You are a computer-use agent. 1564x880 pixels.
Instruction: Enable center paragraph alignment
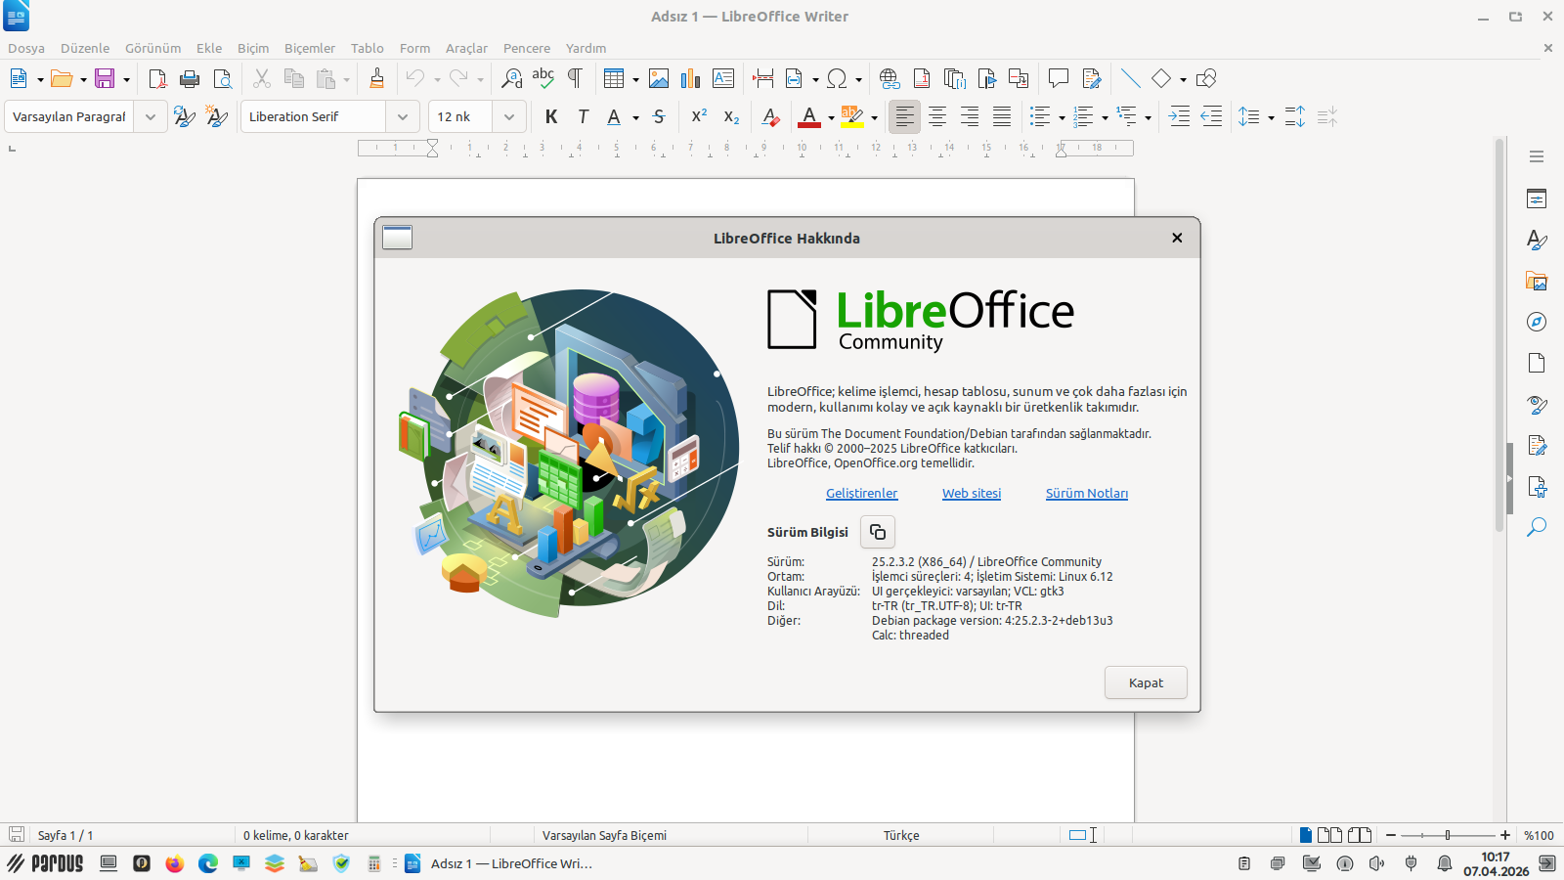pos(937,117)
